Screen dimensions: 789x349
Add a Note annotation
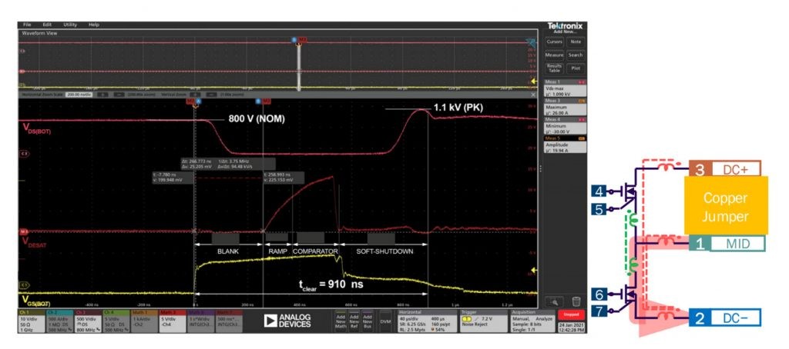click(x=576, y=42)
